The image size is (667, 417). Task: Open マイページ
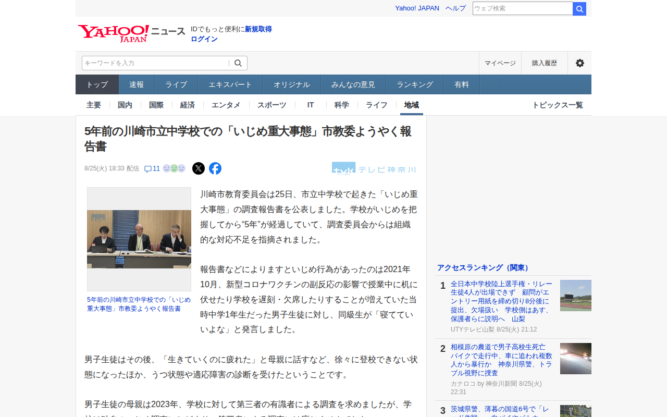point(500,63)
